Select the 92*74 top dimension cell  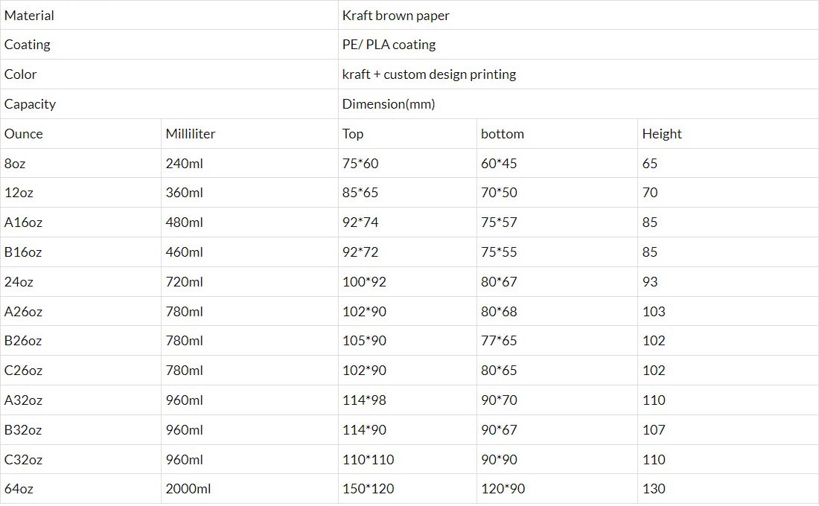click(360, 222)
